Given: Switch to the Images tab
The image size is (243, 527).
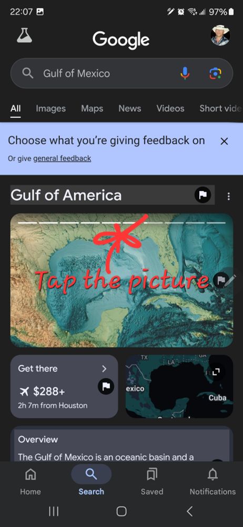Looking at the screenshot, I should coord(50,108).
